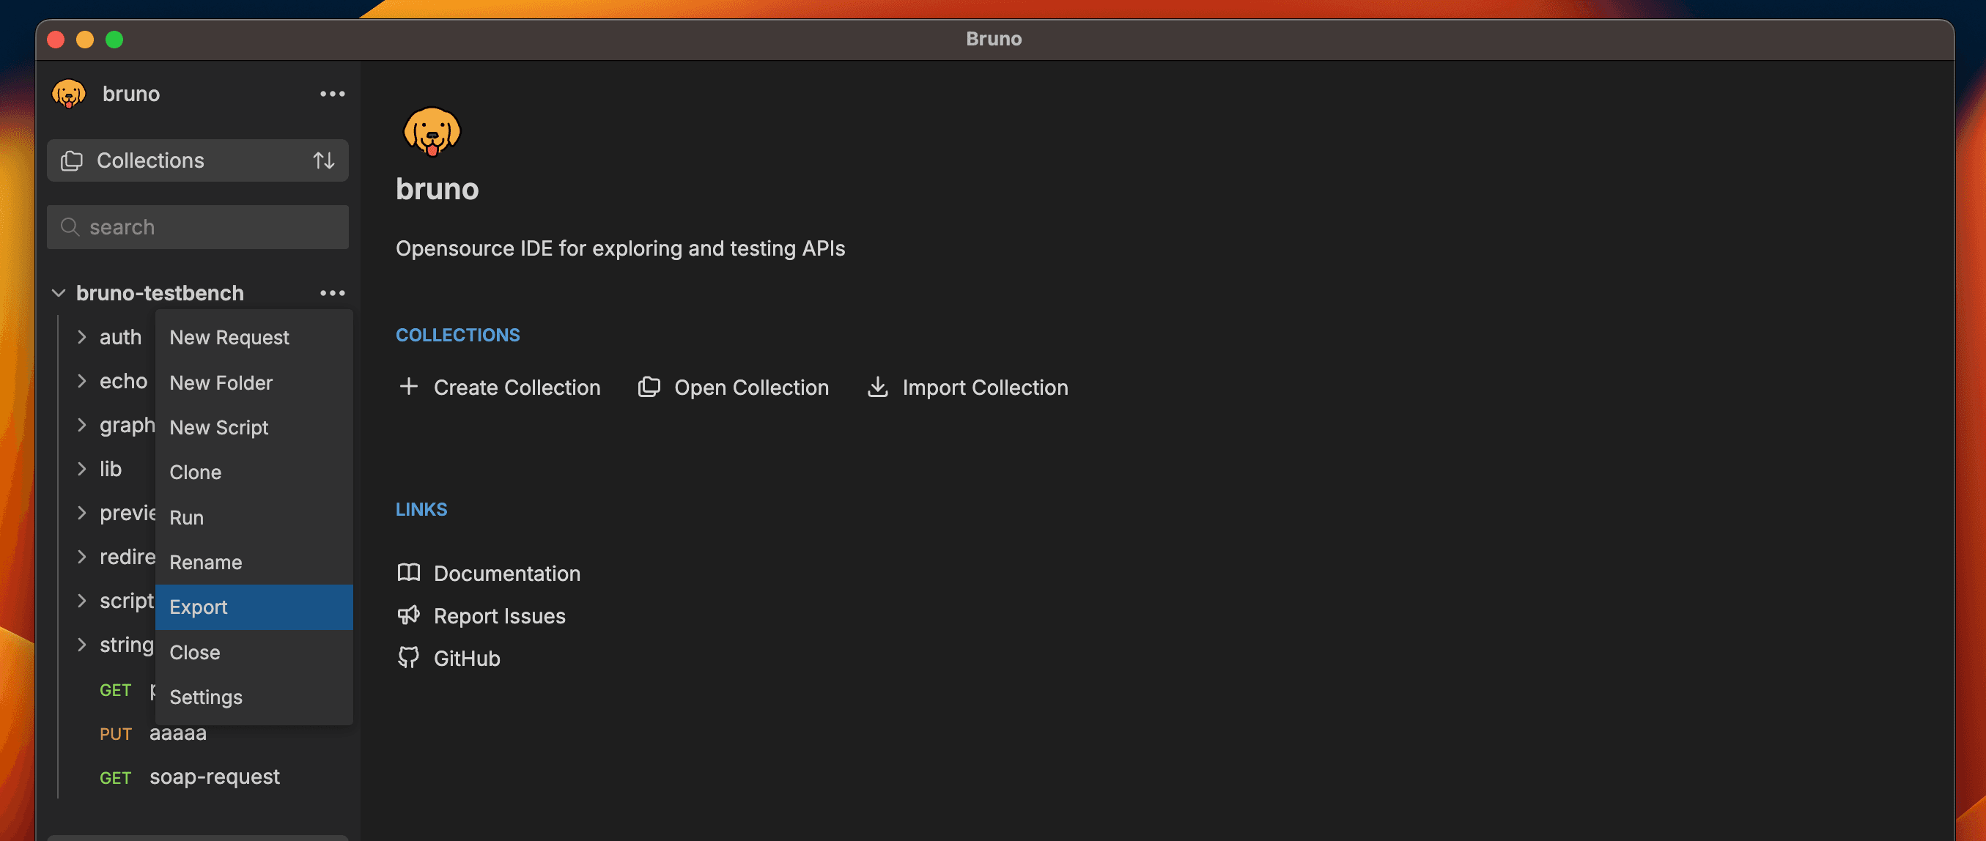1986x841 pixels.
Task: Click the Open Collection icon
Action: click(x=647, y=386)
